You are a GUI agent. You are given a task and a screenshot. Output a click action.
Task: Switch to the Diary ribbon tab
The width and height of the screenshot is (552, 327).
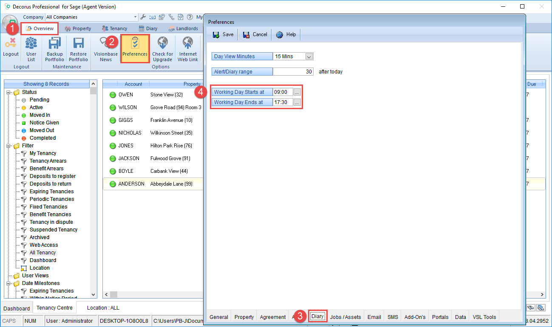(148, 28)
